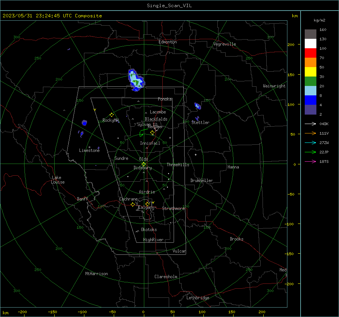339x317 pixels.
Task: Click the Vulcan town label
Action: point(179,251)
